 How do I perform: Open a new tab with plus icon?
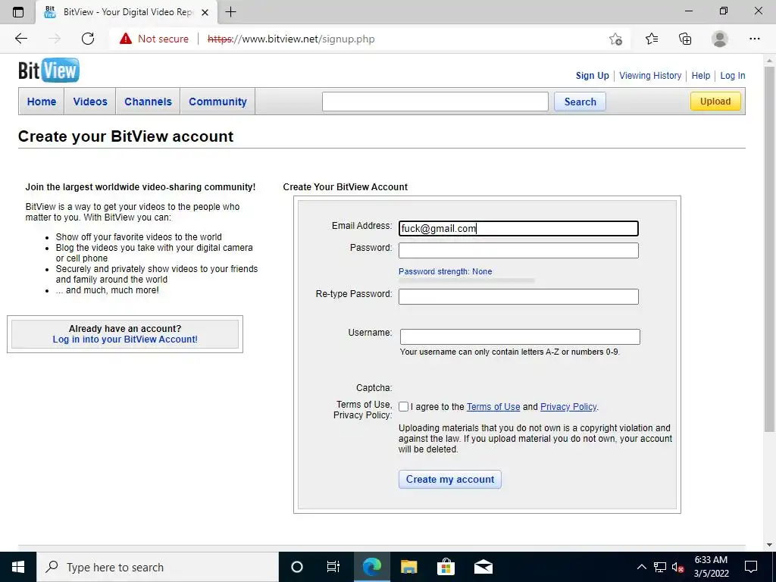[230, 12]
